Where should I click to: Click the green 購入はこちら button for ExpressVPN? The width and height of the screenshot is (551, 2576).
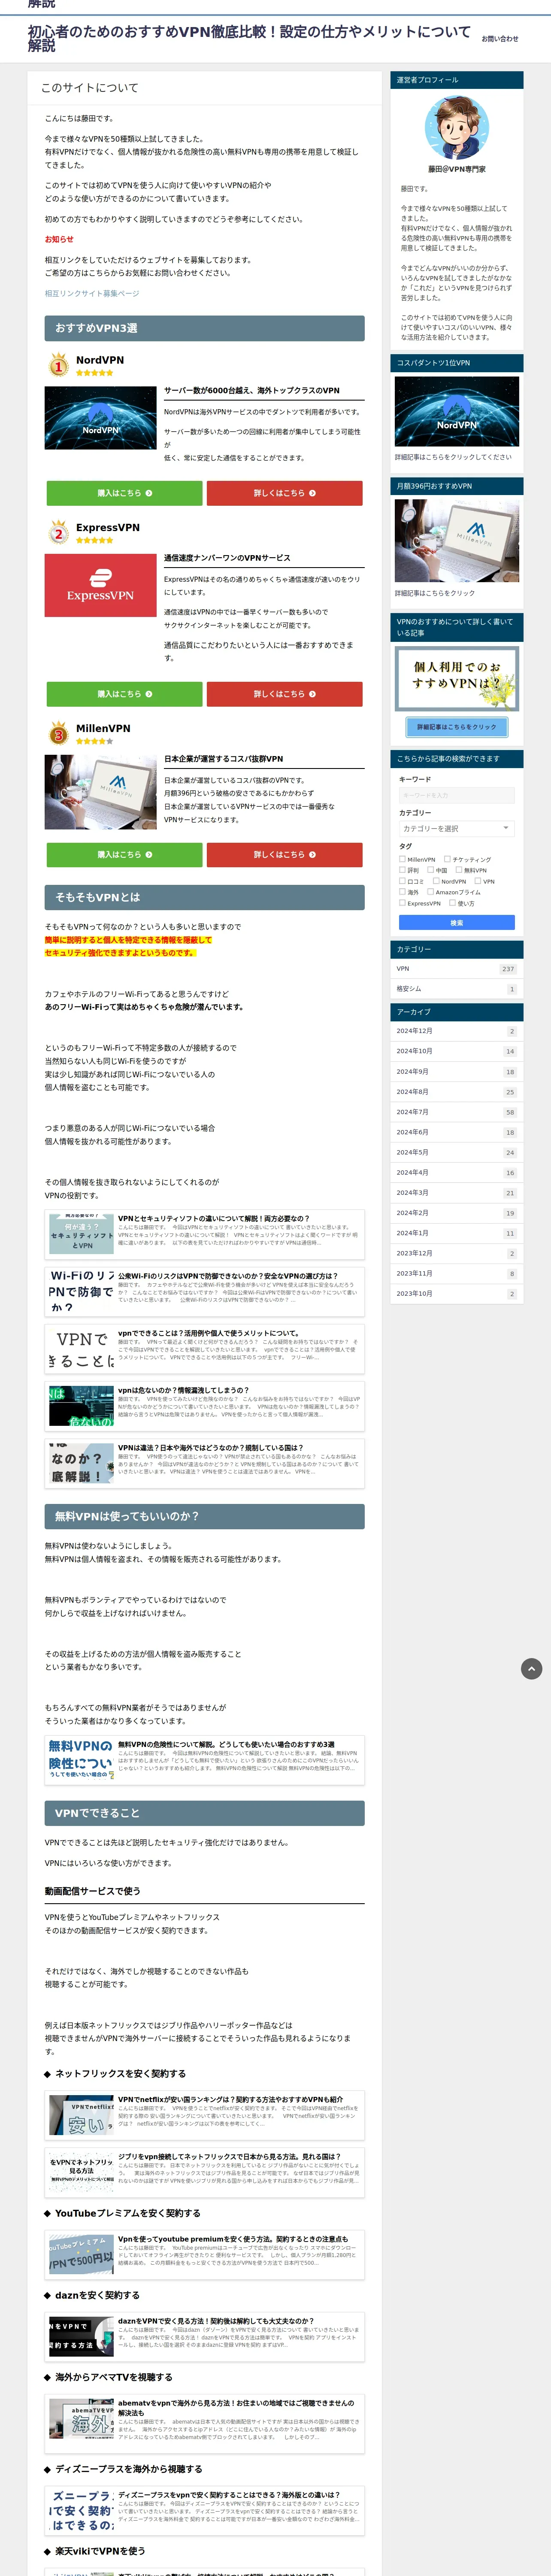point(124,694)
